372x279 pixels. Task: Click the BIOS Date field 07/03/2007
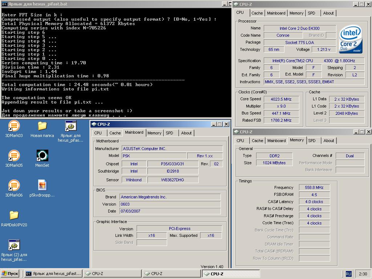point(170,211)
